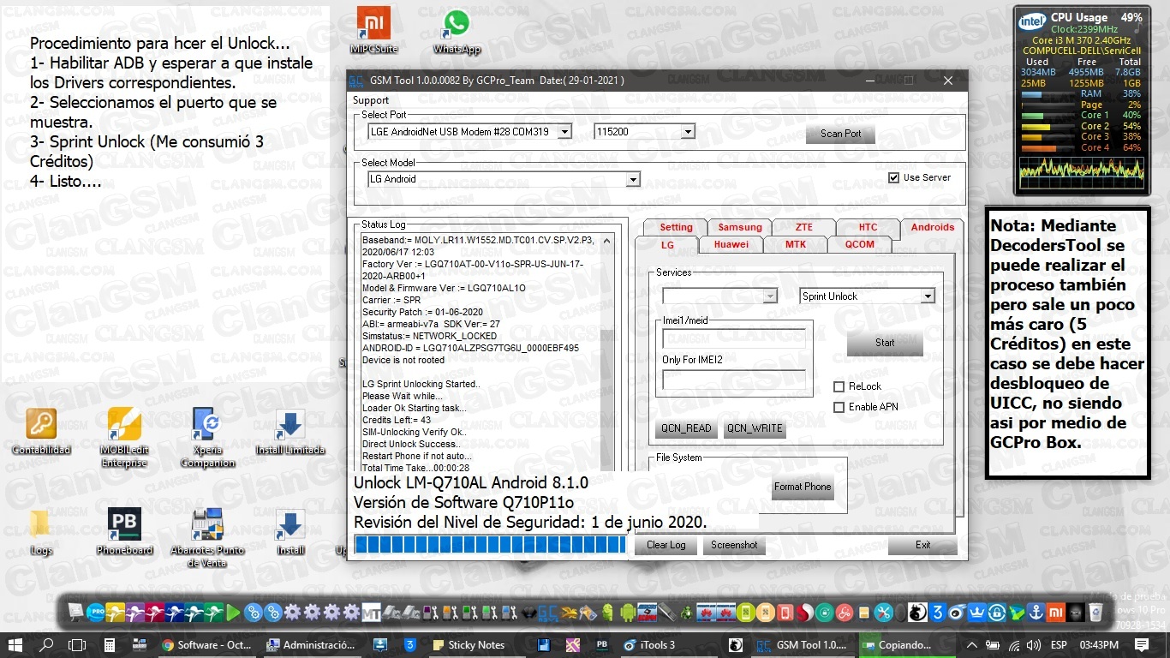Switch to the QCOM tab
1170x658 pixels.
tap(860, 244)
